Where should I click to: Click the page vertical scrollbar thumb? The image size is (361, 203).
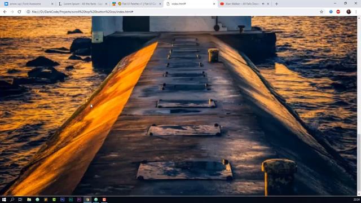pos(359,162)
